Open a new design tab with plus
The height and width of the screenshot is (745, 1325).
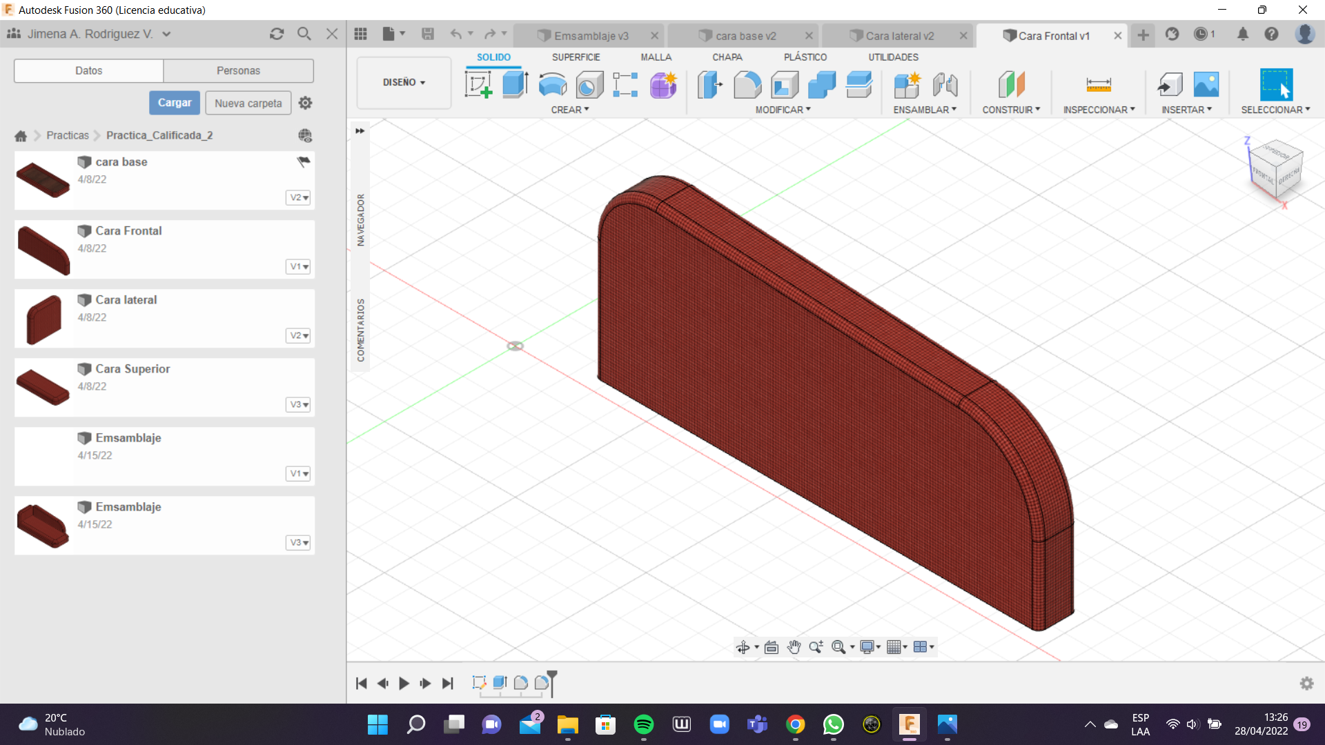[1144, 35]
